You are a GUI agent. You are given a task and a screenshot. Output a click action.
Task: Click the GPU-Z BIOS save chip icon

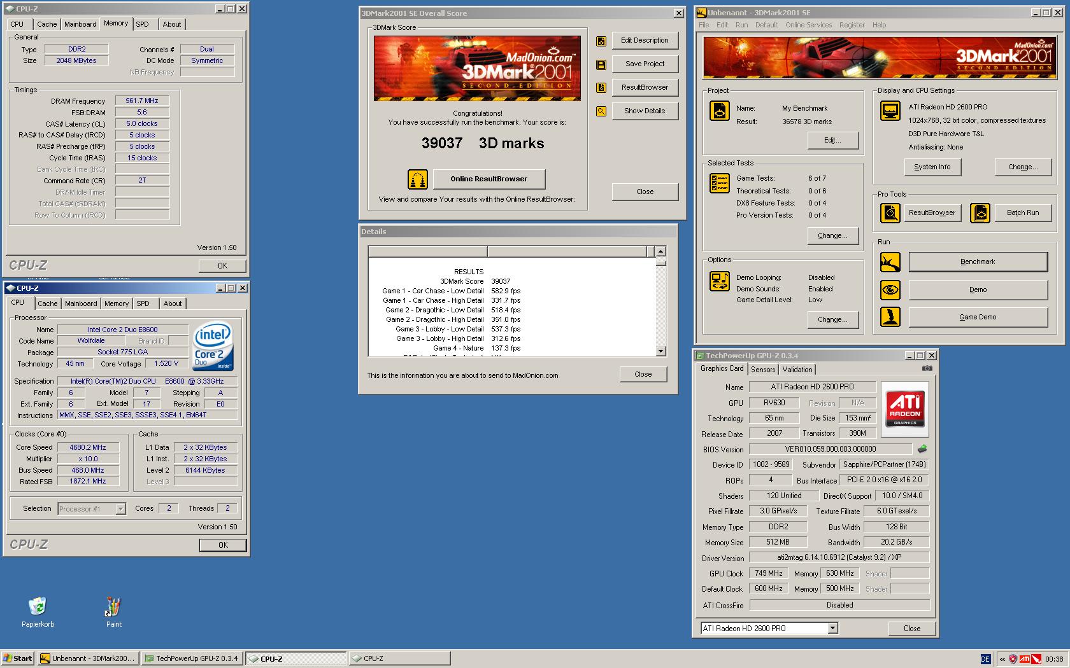pos(922,449)
